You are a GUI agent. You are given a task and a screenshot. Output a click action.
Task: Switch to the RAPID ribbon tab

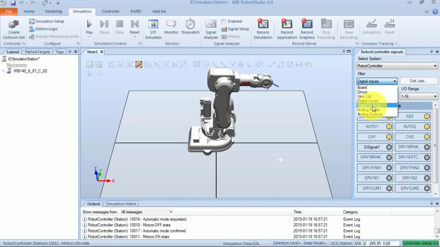136,12
